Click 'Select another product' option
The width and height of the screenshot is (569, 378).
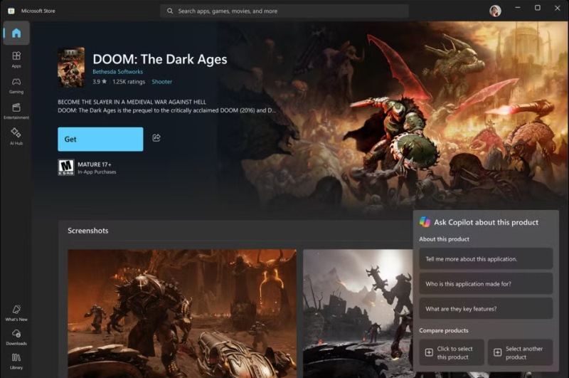[520, 352]
